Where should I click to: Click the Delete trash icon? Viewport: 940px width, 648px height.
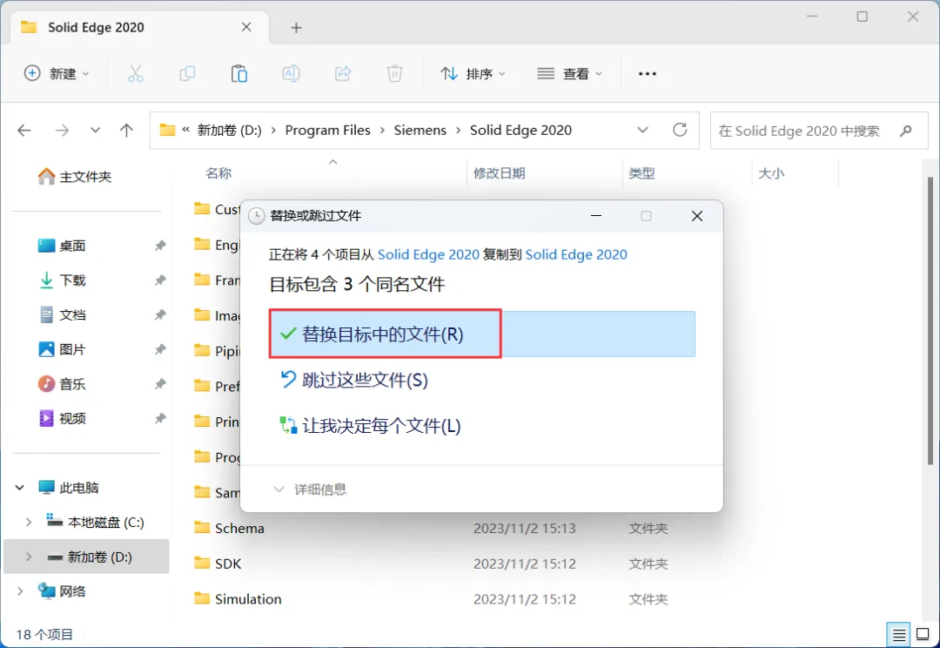[x=394, y=74]
